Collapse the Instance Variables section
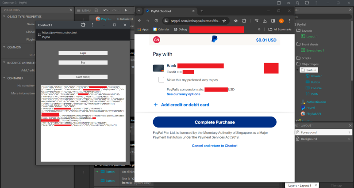354x188 pixels. click(x=4, y=63)
